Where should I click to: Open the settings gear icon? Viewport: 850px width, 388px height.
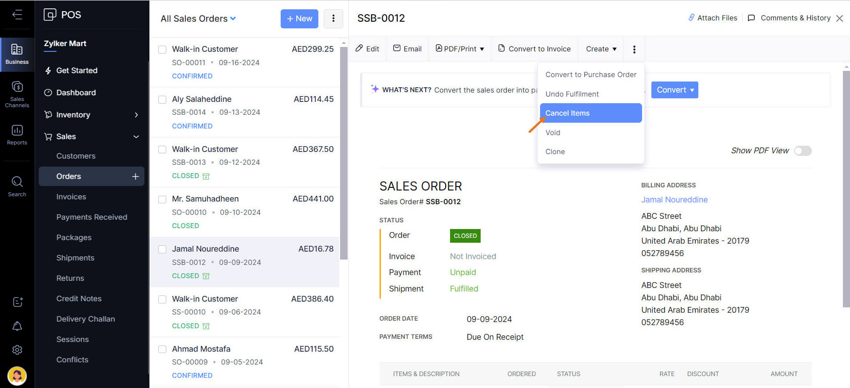tap(17, 350)
